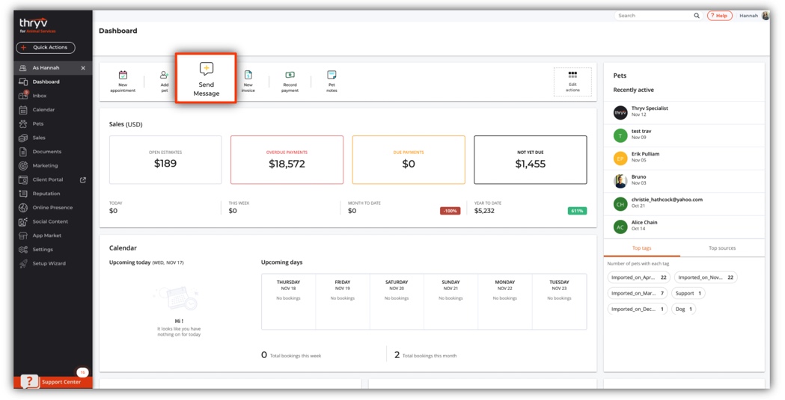Click Year to Date $5,232 value
Viewport: 785px width, 400px height.
click(x=484, y=211)
